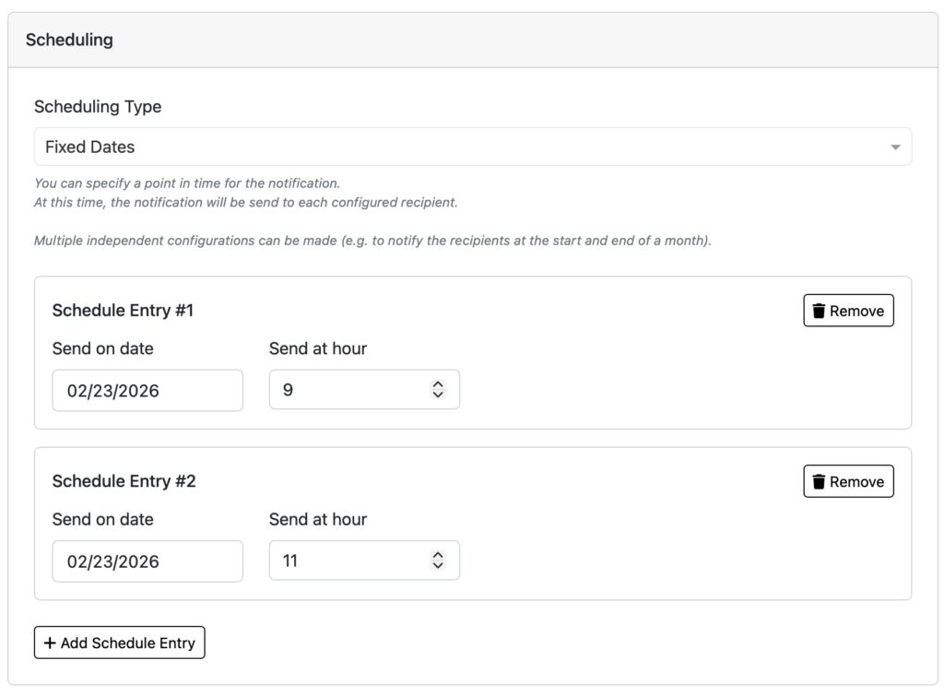Increase hour for Schedule Entry #1

point(438,384)
